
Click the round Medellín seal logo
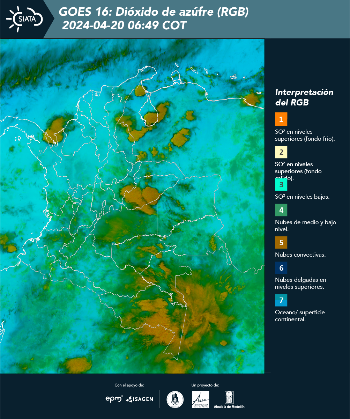[175, 399]
